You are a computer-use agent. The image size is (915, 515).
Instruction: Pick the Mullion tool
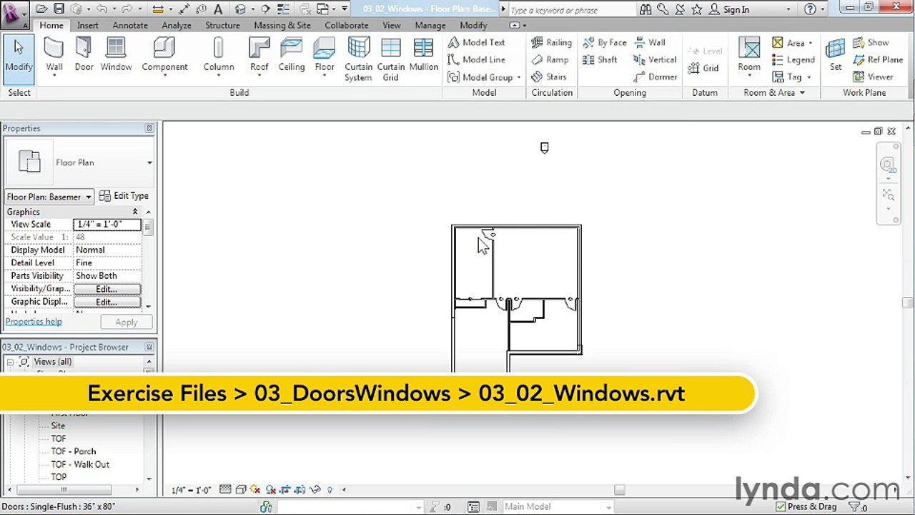(423, 55)
